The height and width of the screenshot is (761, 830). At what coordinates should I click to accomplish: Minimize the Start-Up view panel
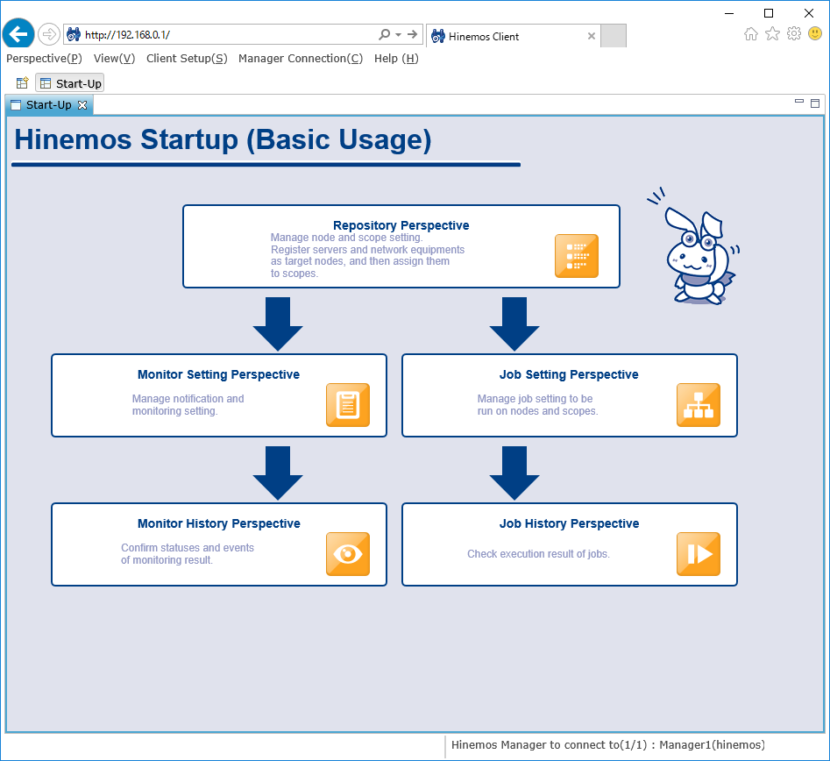[x=799, y=101]
